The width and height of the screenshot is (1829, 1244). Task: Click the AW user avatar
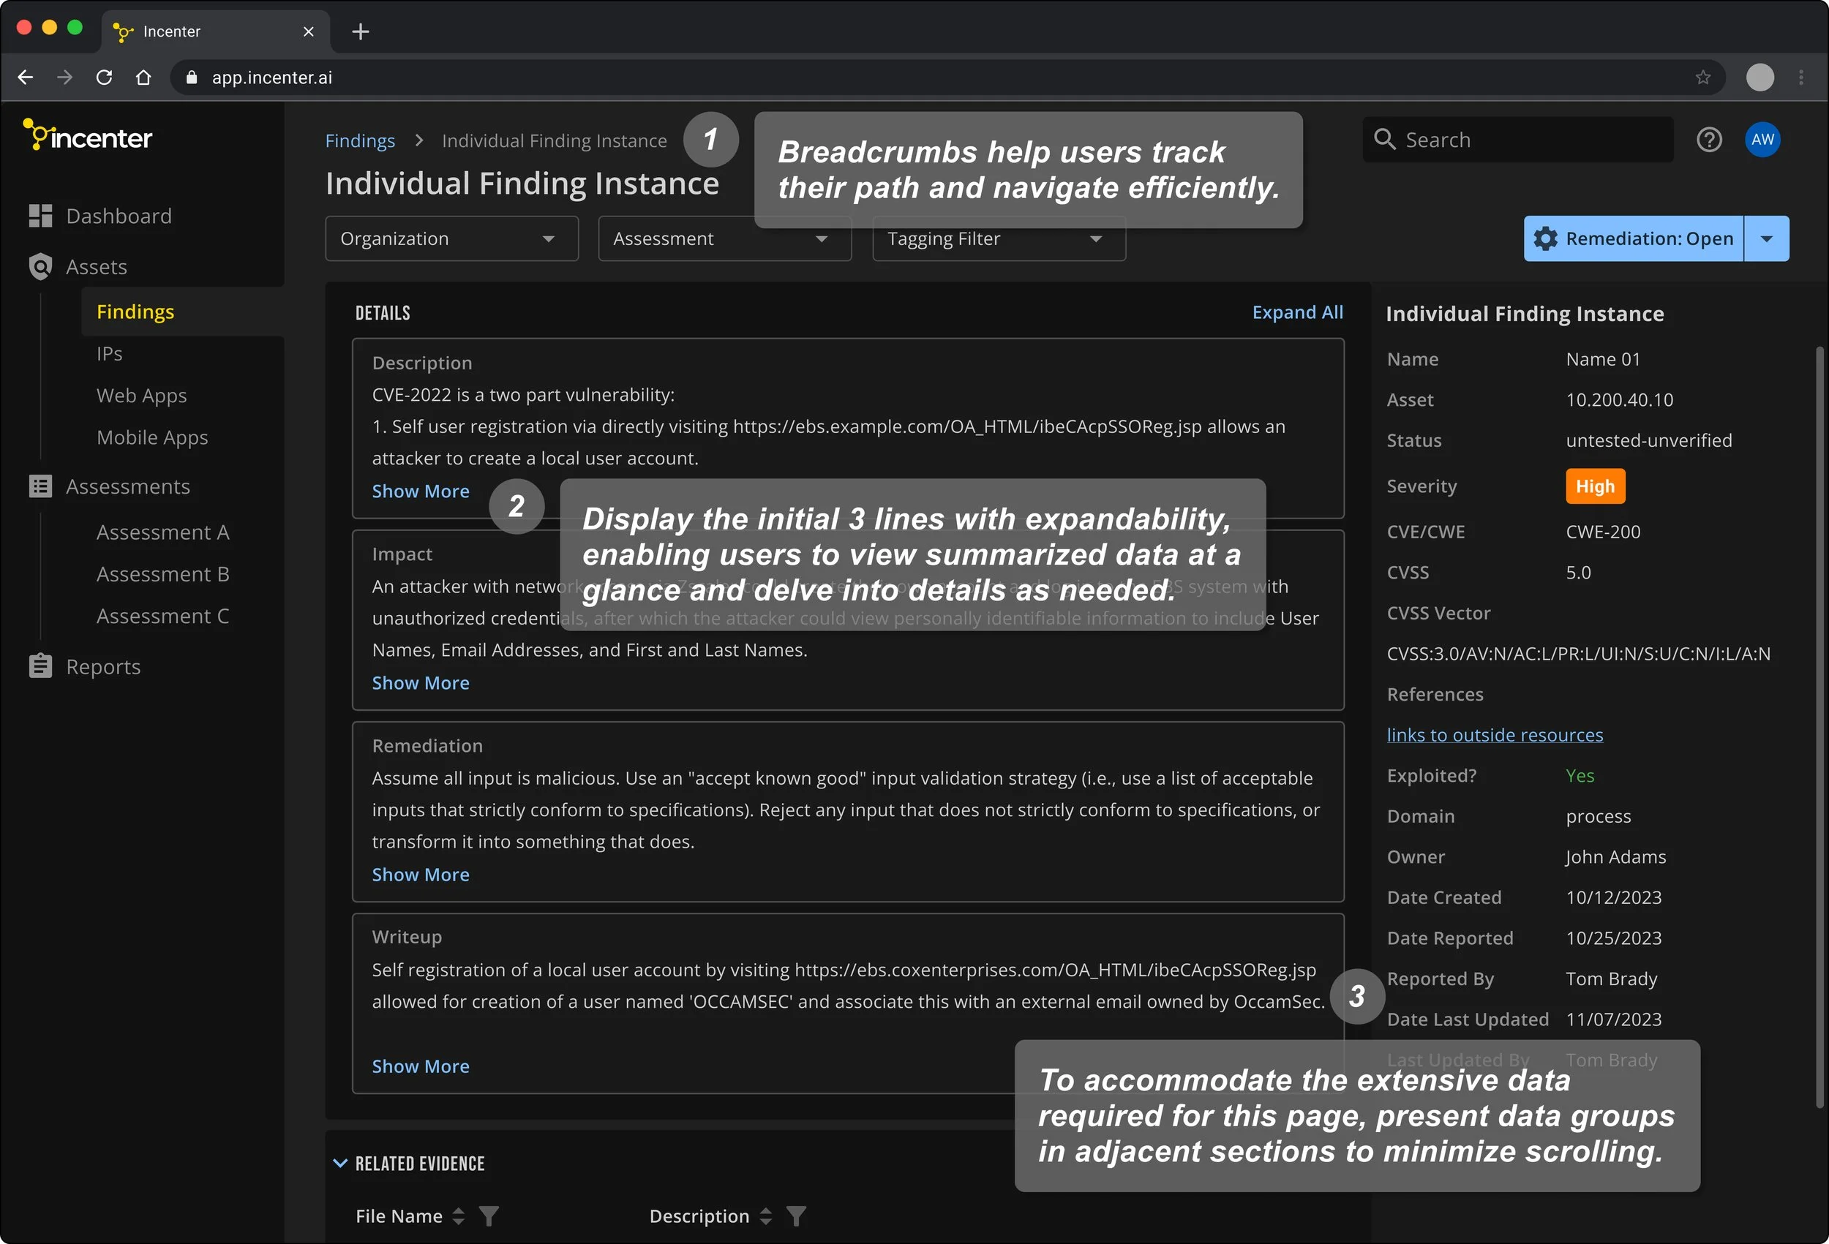pyautogui.click(x=1762, y=140)
